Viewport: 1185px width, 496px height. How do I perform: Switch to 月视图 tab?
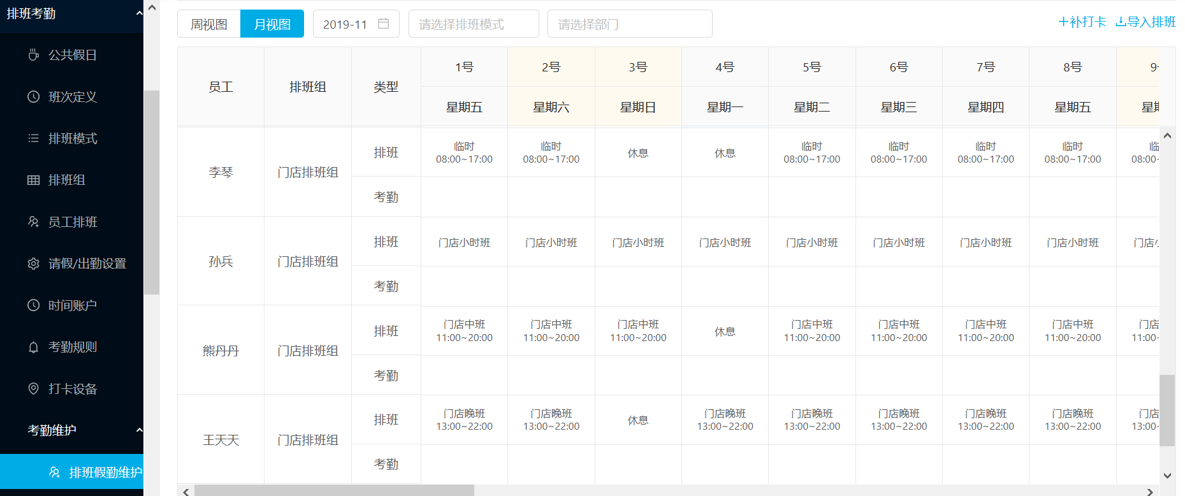point(272,24)
